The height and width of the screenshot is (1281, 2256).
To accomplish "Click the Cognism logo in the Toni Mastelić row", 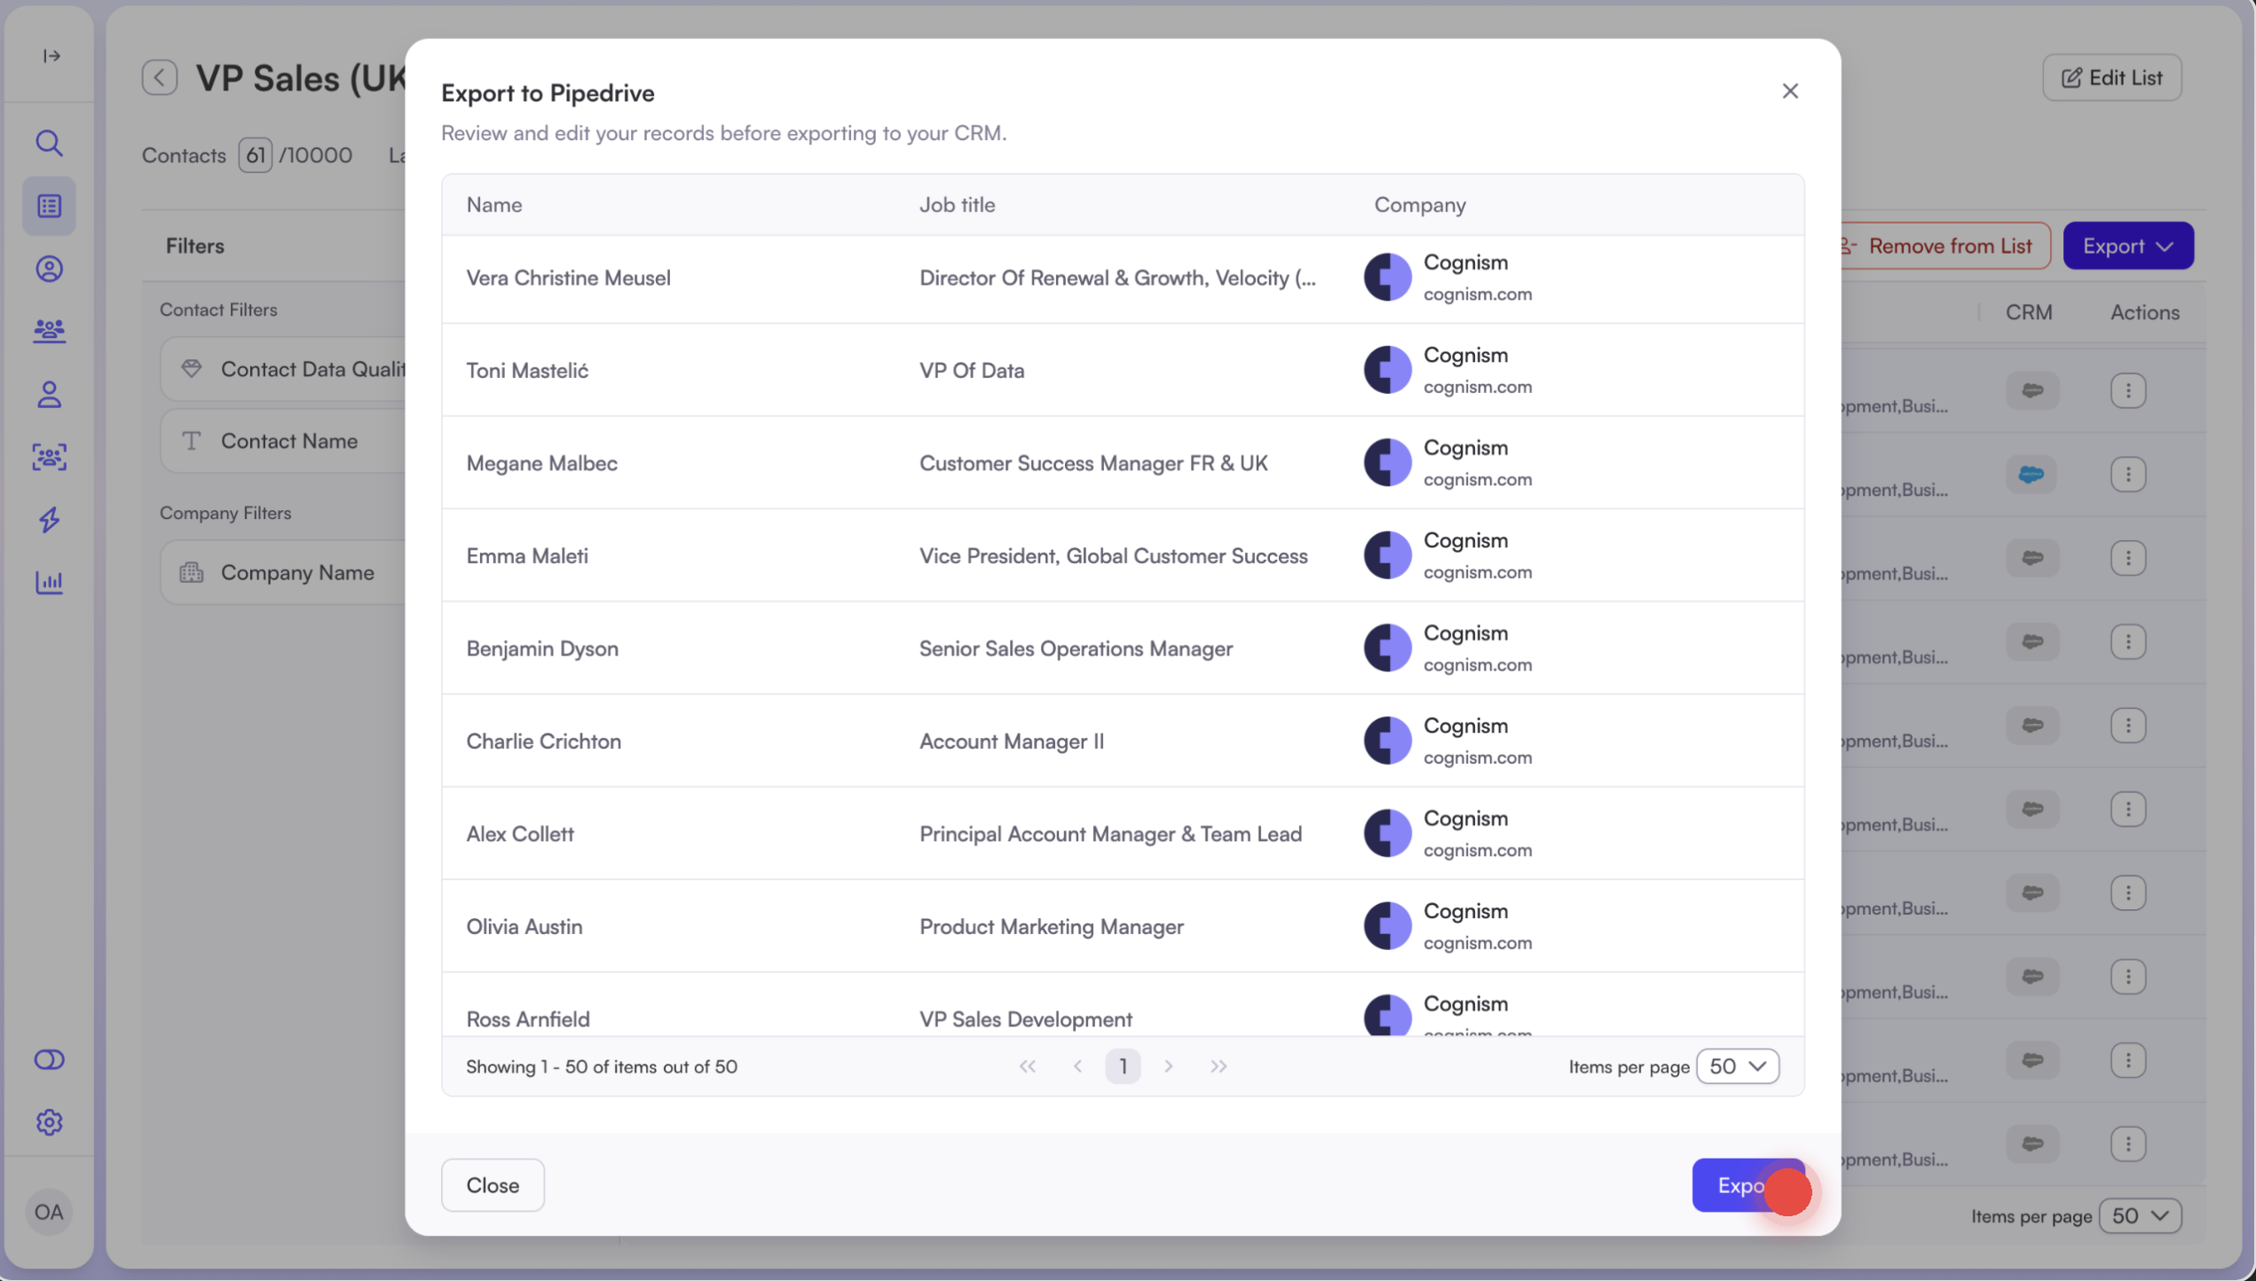I will pos(1387,370).
